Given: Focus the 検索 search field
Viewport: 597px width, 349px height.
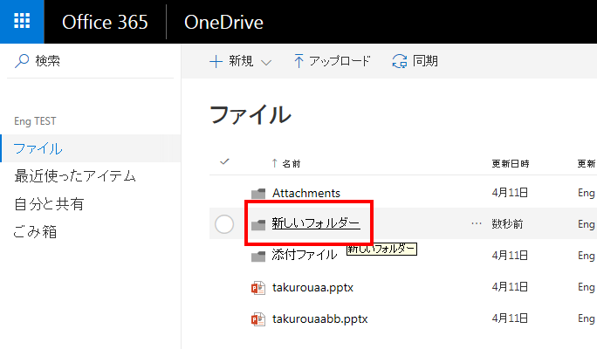Looking at the screenshot, I should click(x=90, y=61).
